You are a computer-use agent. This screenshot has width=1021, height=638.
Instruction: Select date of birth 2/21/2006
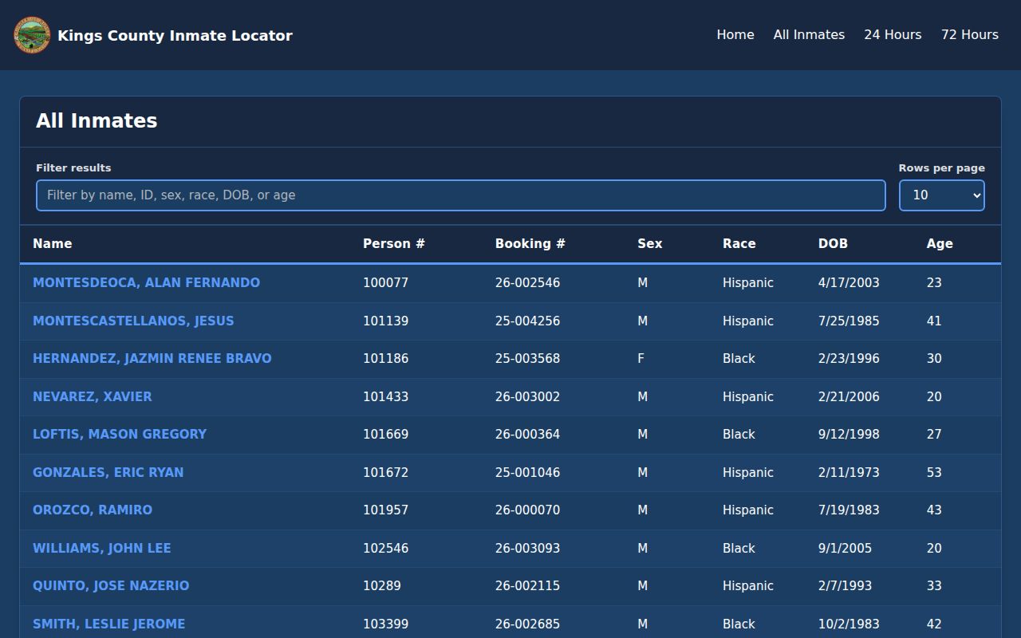(849, 397)
